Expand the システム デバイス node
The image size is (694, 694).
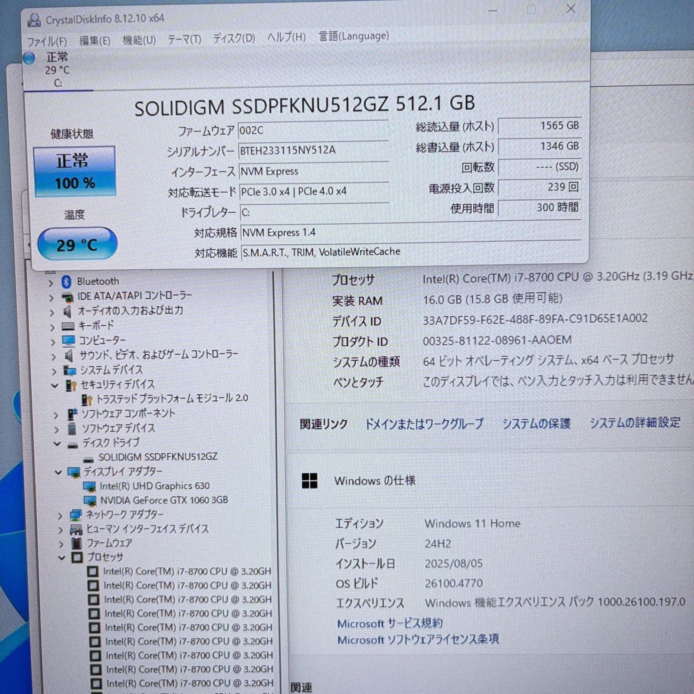tap(54, 372)
